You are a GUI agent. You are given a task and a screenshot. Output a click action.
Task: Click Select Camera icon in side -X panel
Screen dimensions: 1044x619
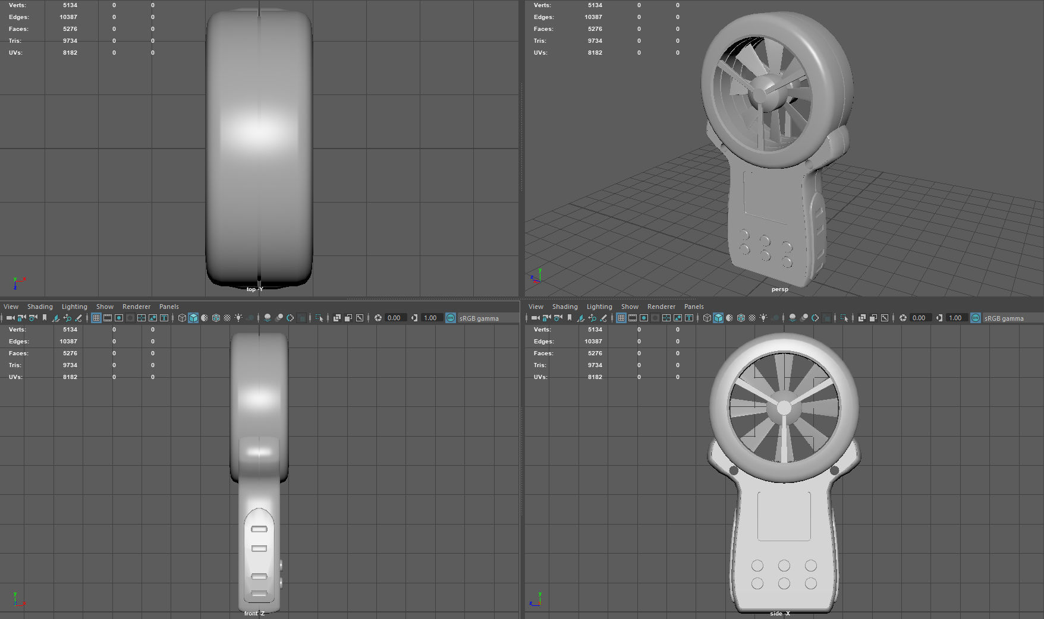coord(536,318)
